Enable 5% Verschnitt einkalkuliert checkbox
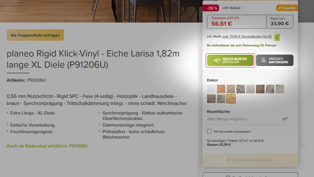Screen dimensions: 314x177 [x=209, y=131]
